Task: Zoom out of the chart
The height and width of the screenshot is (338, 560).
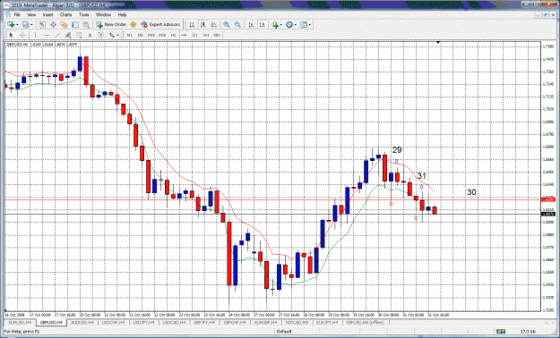Action: [237, 25]
